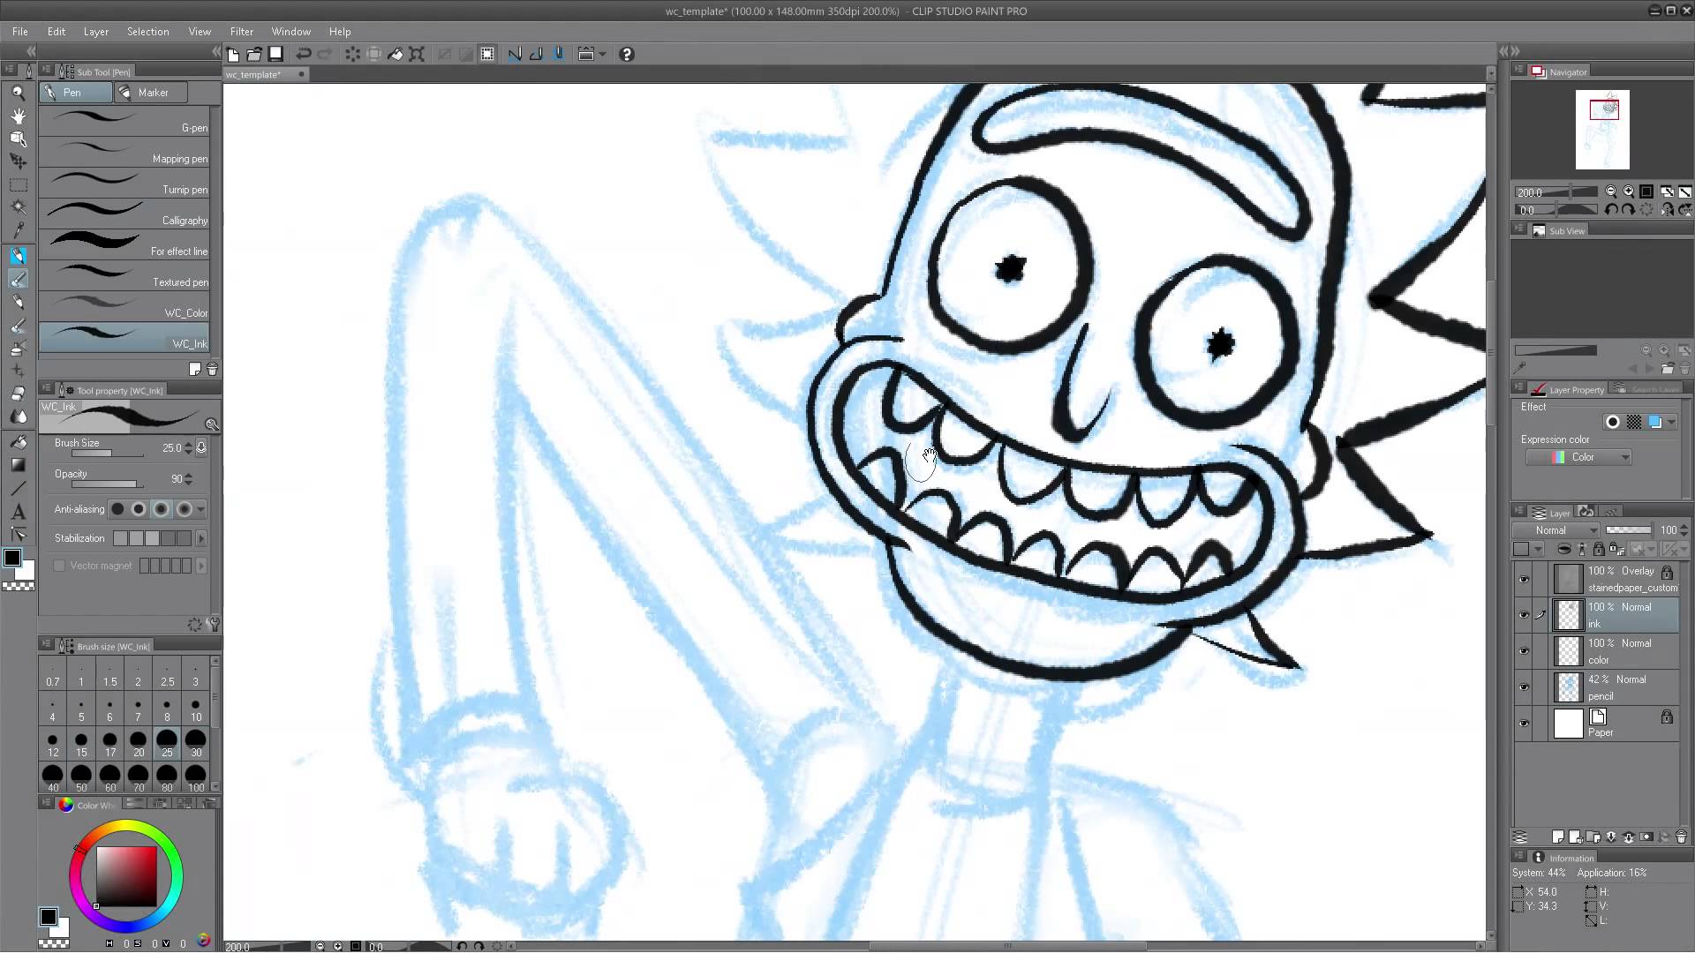Open the Filter menu

242,32
